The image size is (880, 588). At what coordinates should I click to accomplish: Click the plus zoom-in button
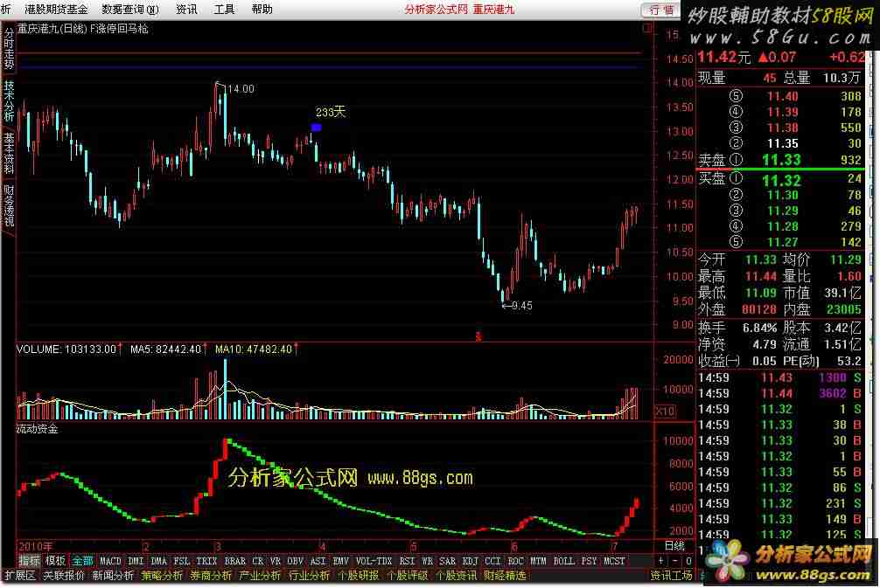661,561
